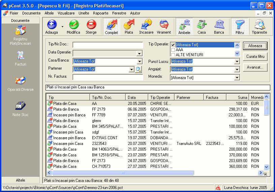This screenshot has width=275, height=192.
Task: Enable the ALTE VENITURI checkbox
Action: pyautogui.click(x=173, y=54)
